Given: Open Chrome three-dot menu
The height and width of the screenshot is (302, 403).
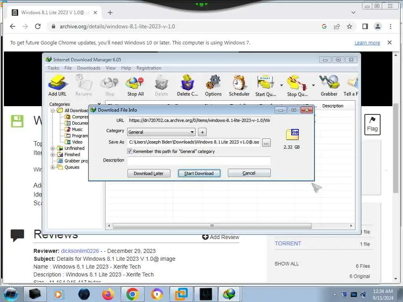Looking at the screenshot, I should pyautogui.click(x=390, y=26).
